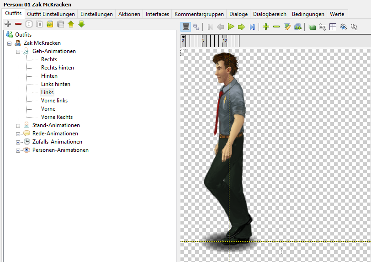Add a new outfit with the grey plus icon
The height and width of the screenshot is (262, 371).
point(8,24)
